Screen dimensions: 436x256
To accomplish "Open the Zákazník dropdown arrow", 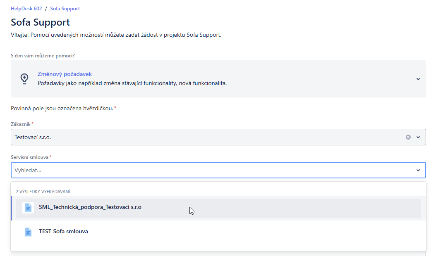I will 418,137.
